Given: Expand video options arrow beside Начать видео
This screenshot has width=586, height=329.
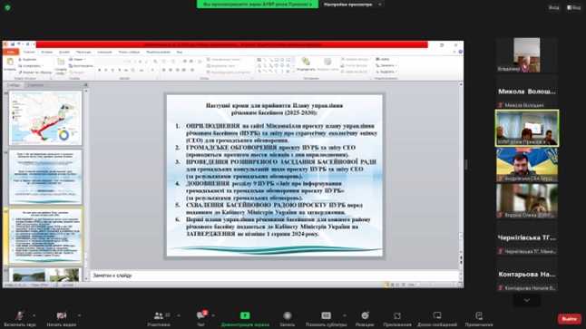Looking at the screenshot, I should point(79,315).
